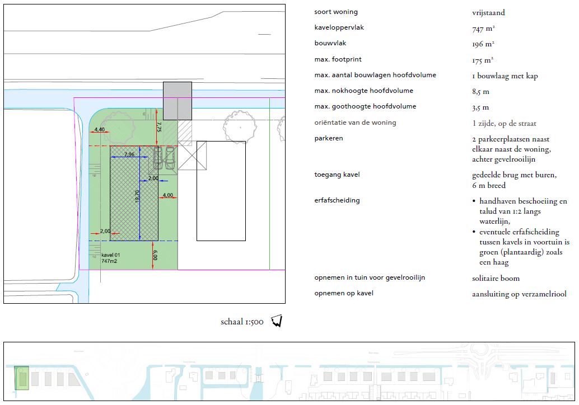Click the 'kavel 01 747m2' label
The height and width of the screenshot is (405, 579).
click(x=111, y=258)
